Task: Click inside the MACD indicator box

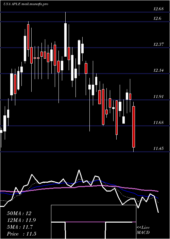Action: coord(93,222)
